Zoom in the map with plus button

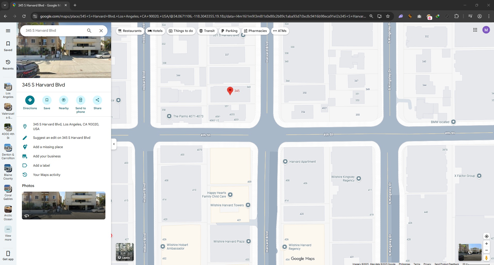click(486, 244)
